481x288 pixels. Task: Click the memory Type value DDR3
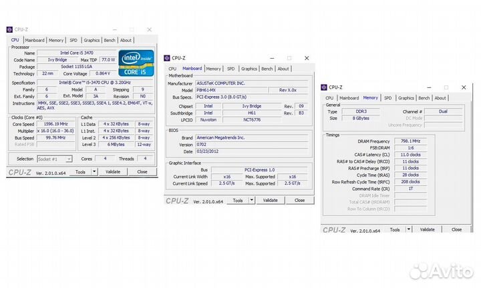pyautogui.click(x=361, y=111)
